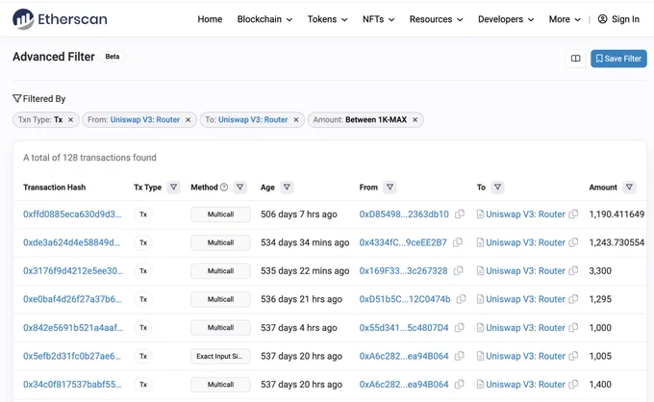This screenshot has width=654, height=402.
Task: Click the Transaction Hash column header
Action: [x=54, y=188]
